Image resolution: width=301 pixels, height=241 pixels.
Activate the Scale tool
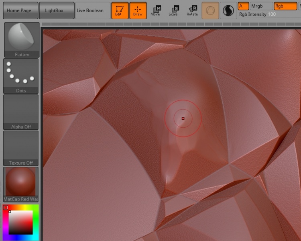coord(173,10)
